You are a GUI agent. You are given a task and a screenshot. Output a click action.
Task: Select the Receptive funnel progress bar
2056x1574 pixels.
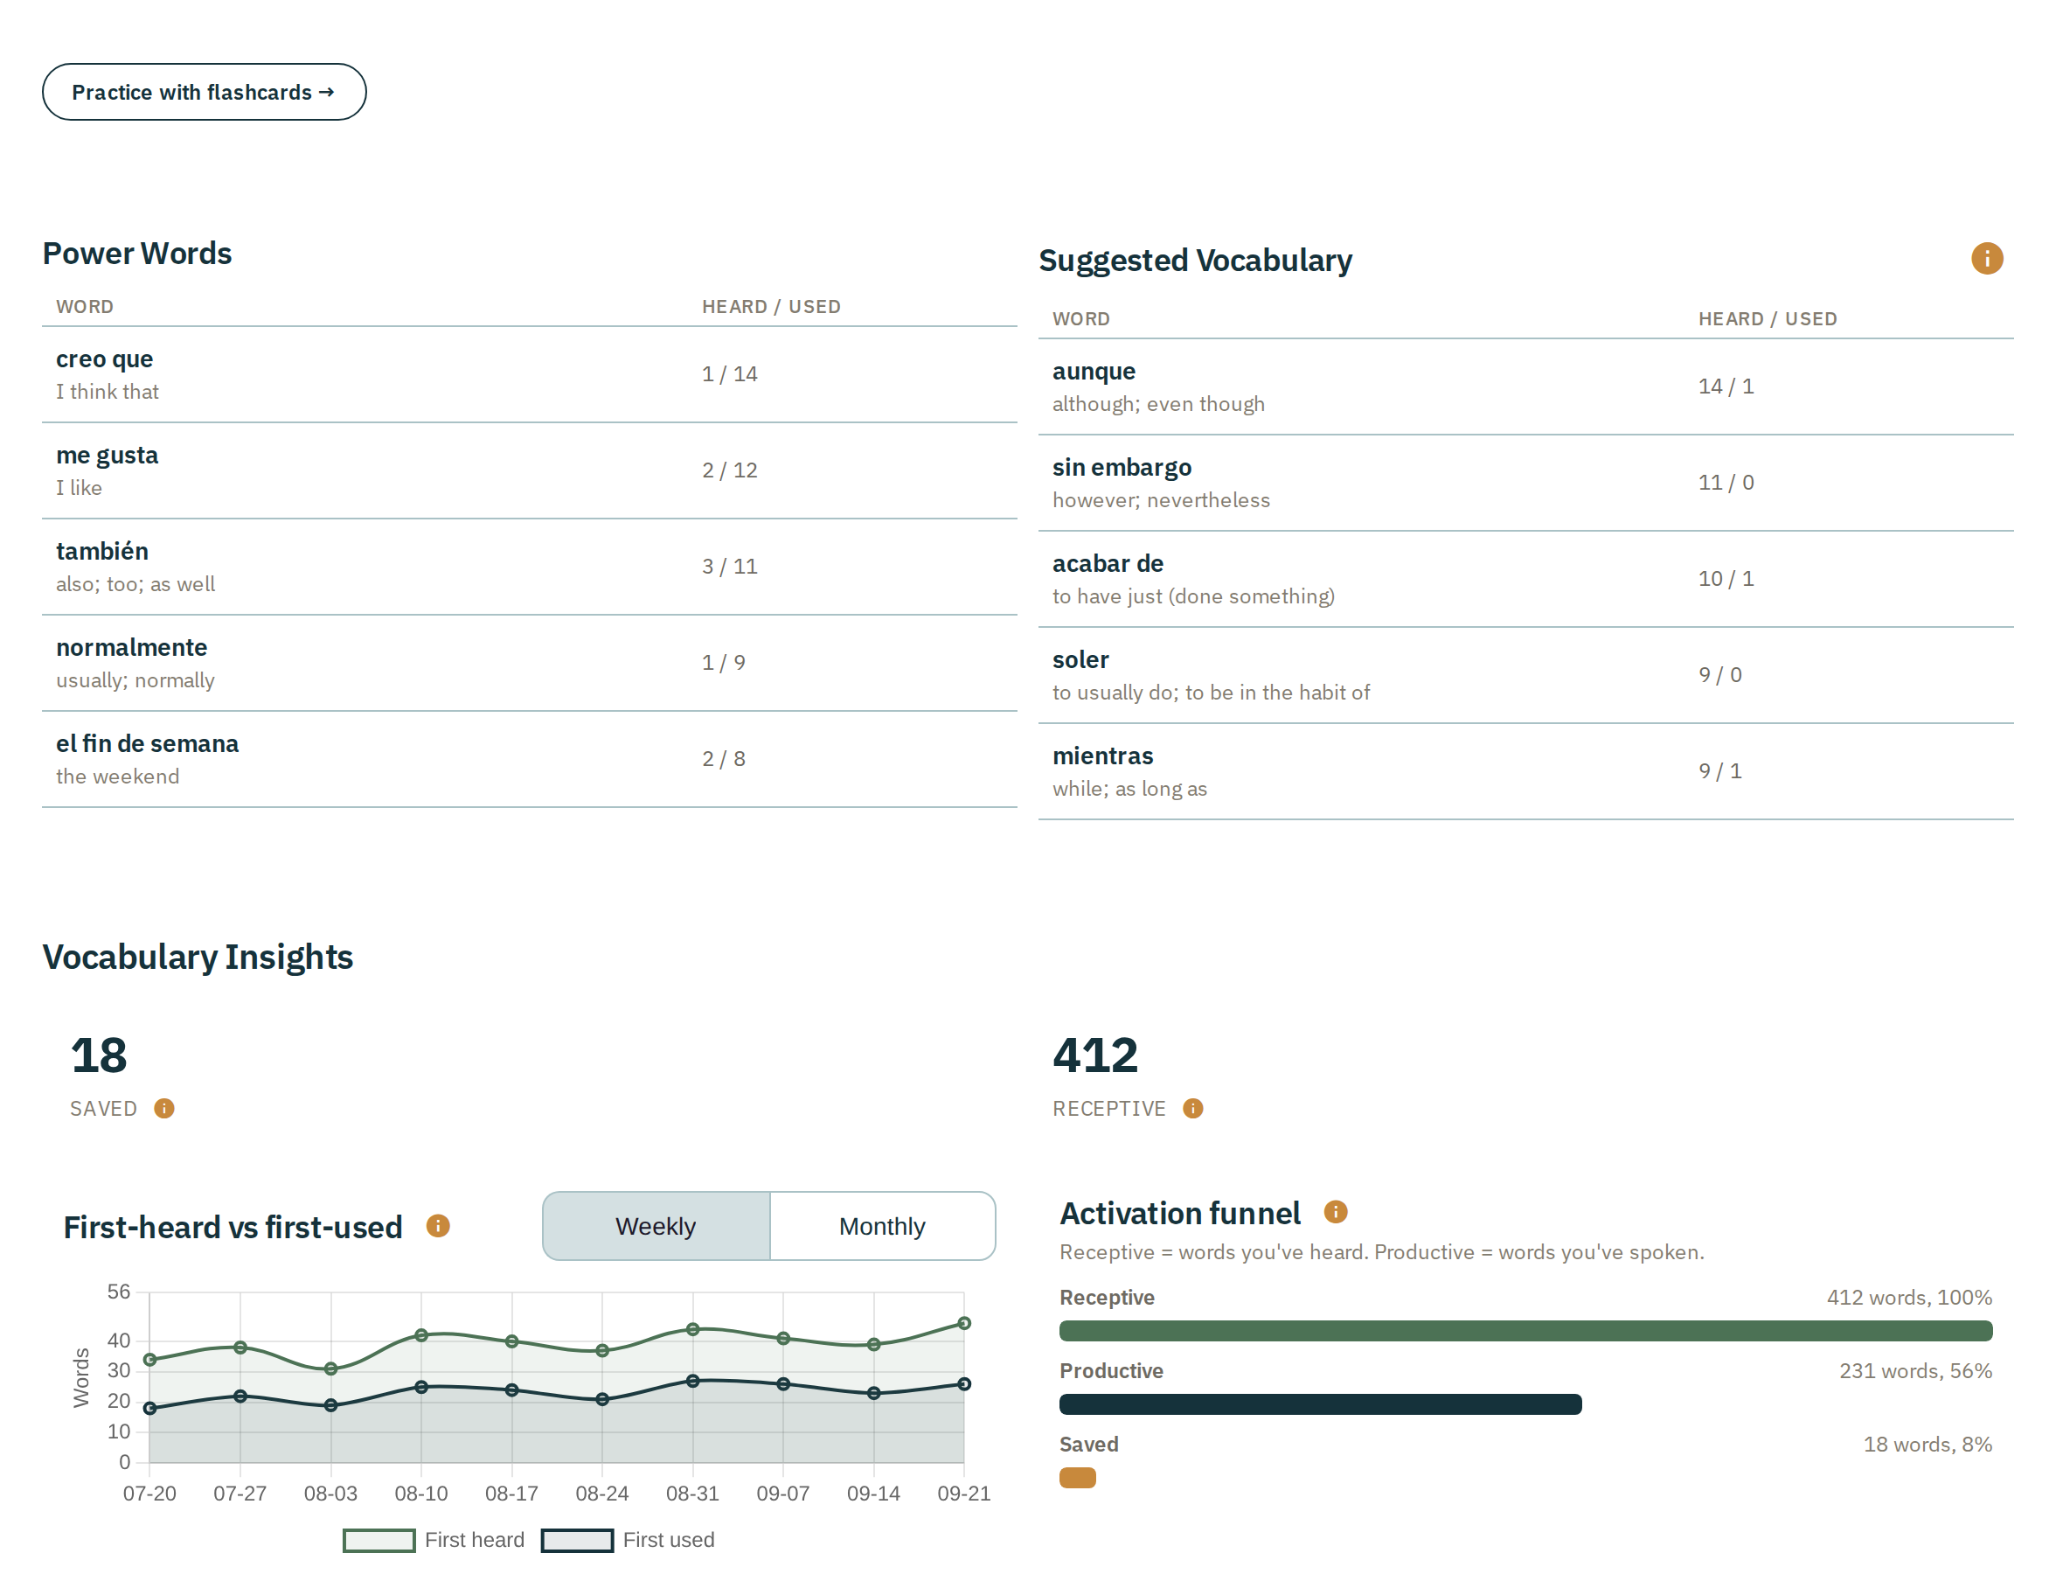click(x=1525, y=1330)
